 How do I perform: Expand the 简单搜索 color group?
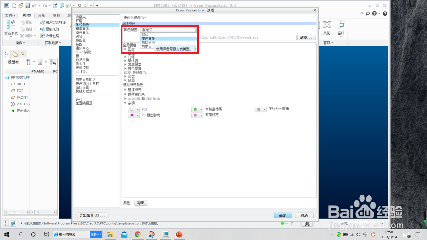point(125,65)
